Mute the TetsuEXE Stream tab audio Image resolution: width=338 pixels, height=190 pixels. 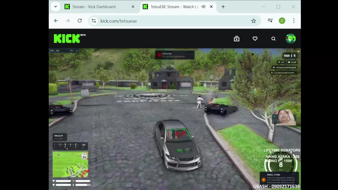(203, 7)
